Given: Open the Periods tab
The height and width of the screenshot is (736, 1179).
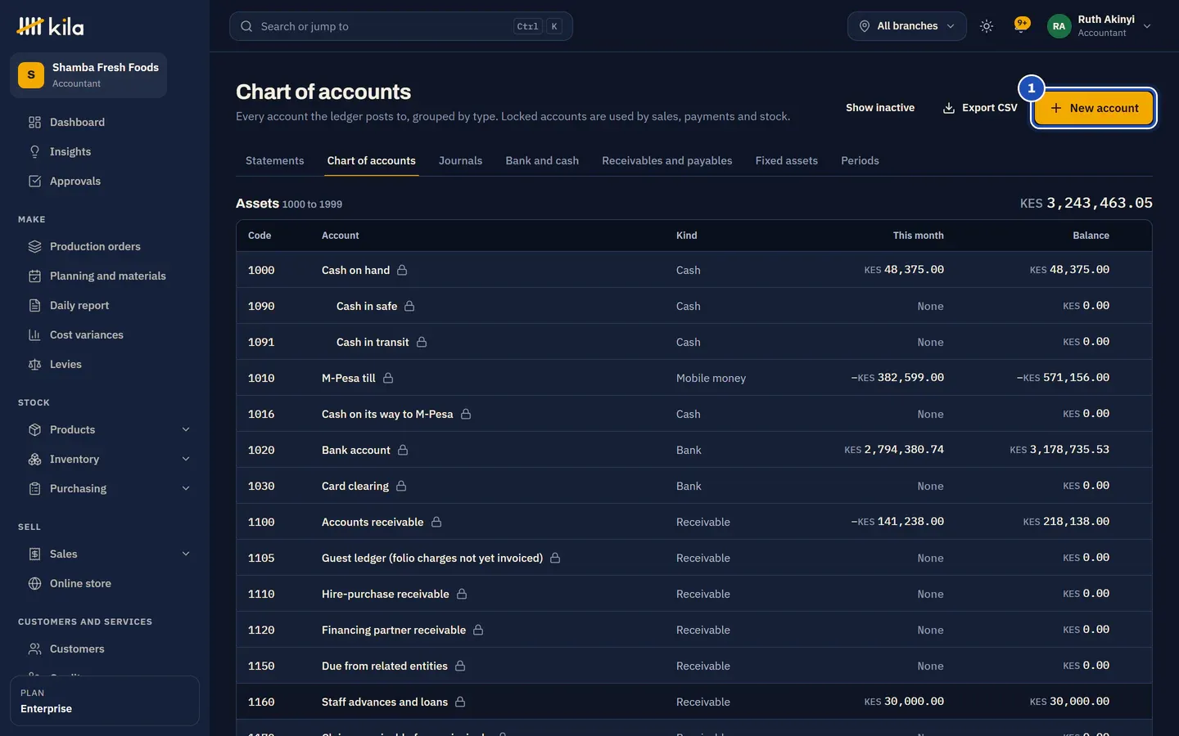Looking at the screenshot, I should click(x=860, y=161).
